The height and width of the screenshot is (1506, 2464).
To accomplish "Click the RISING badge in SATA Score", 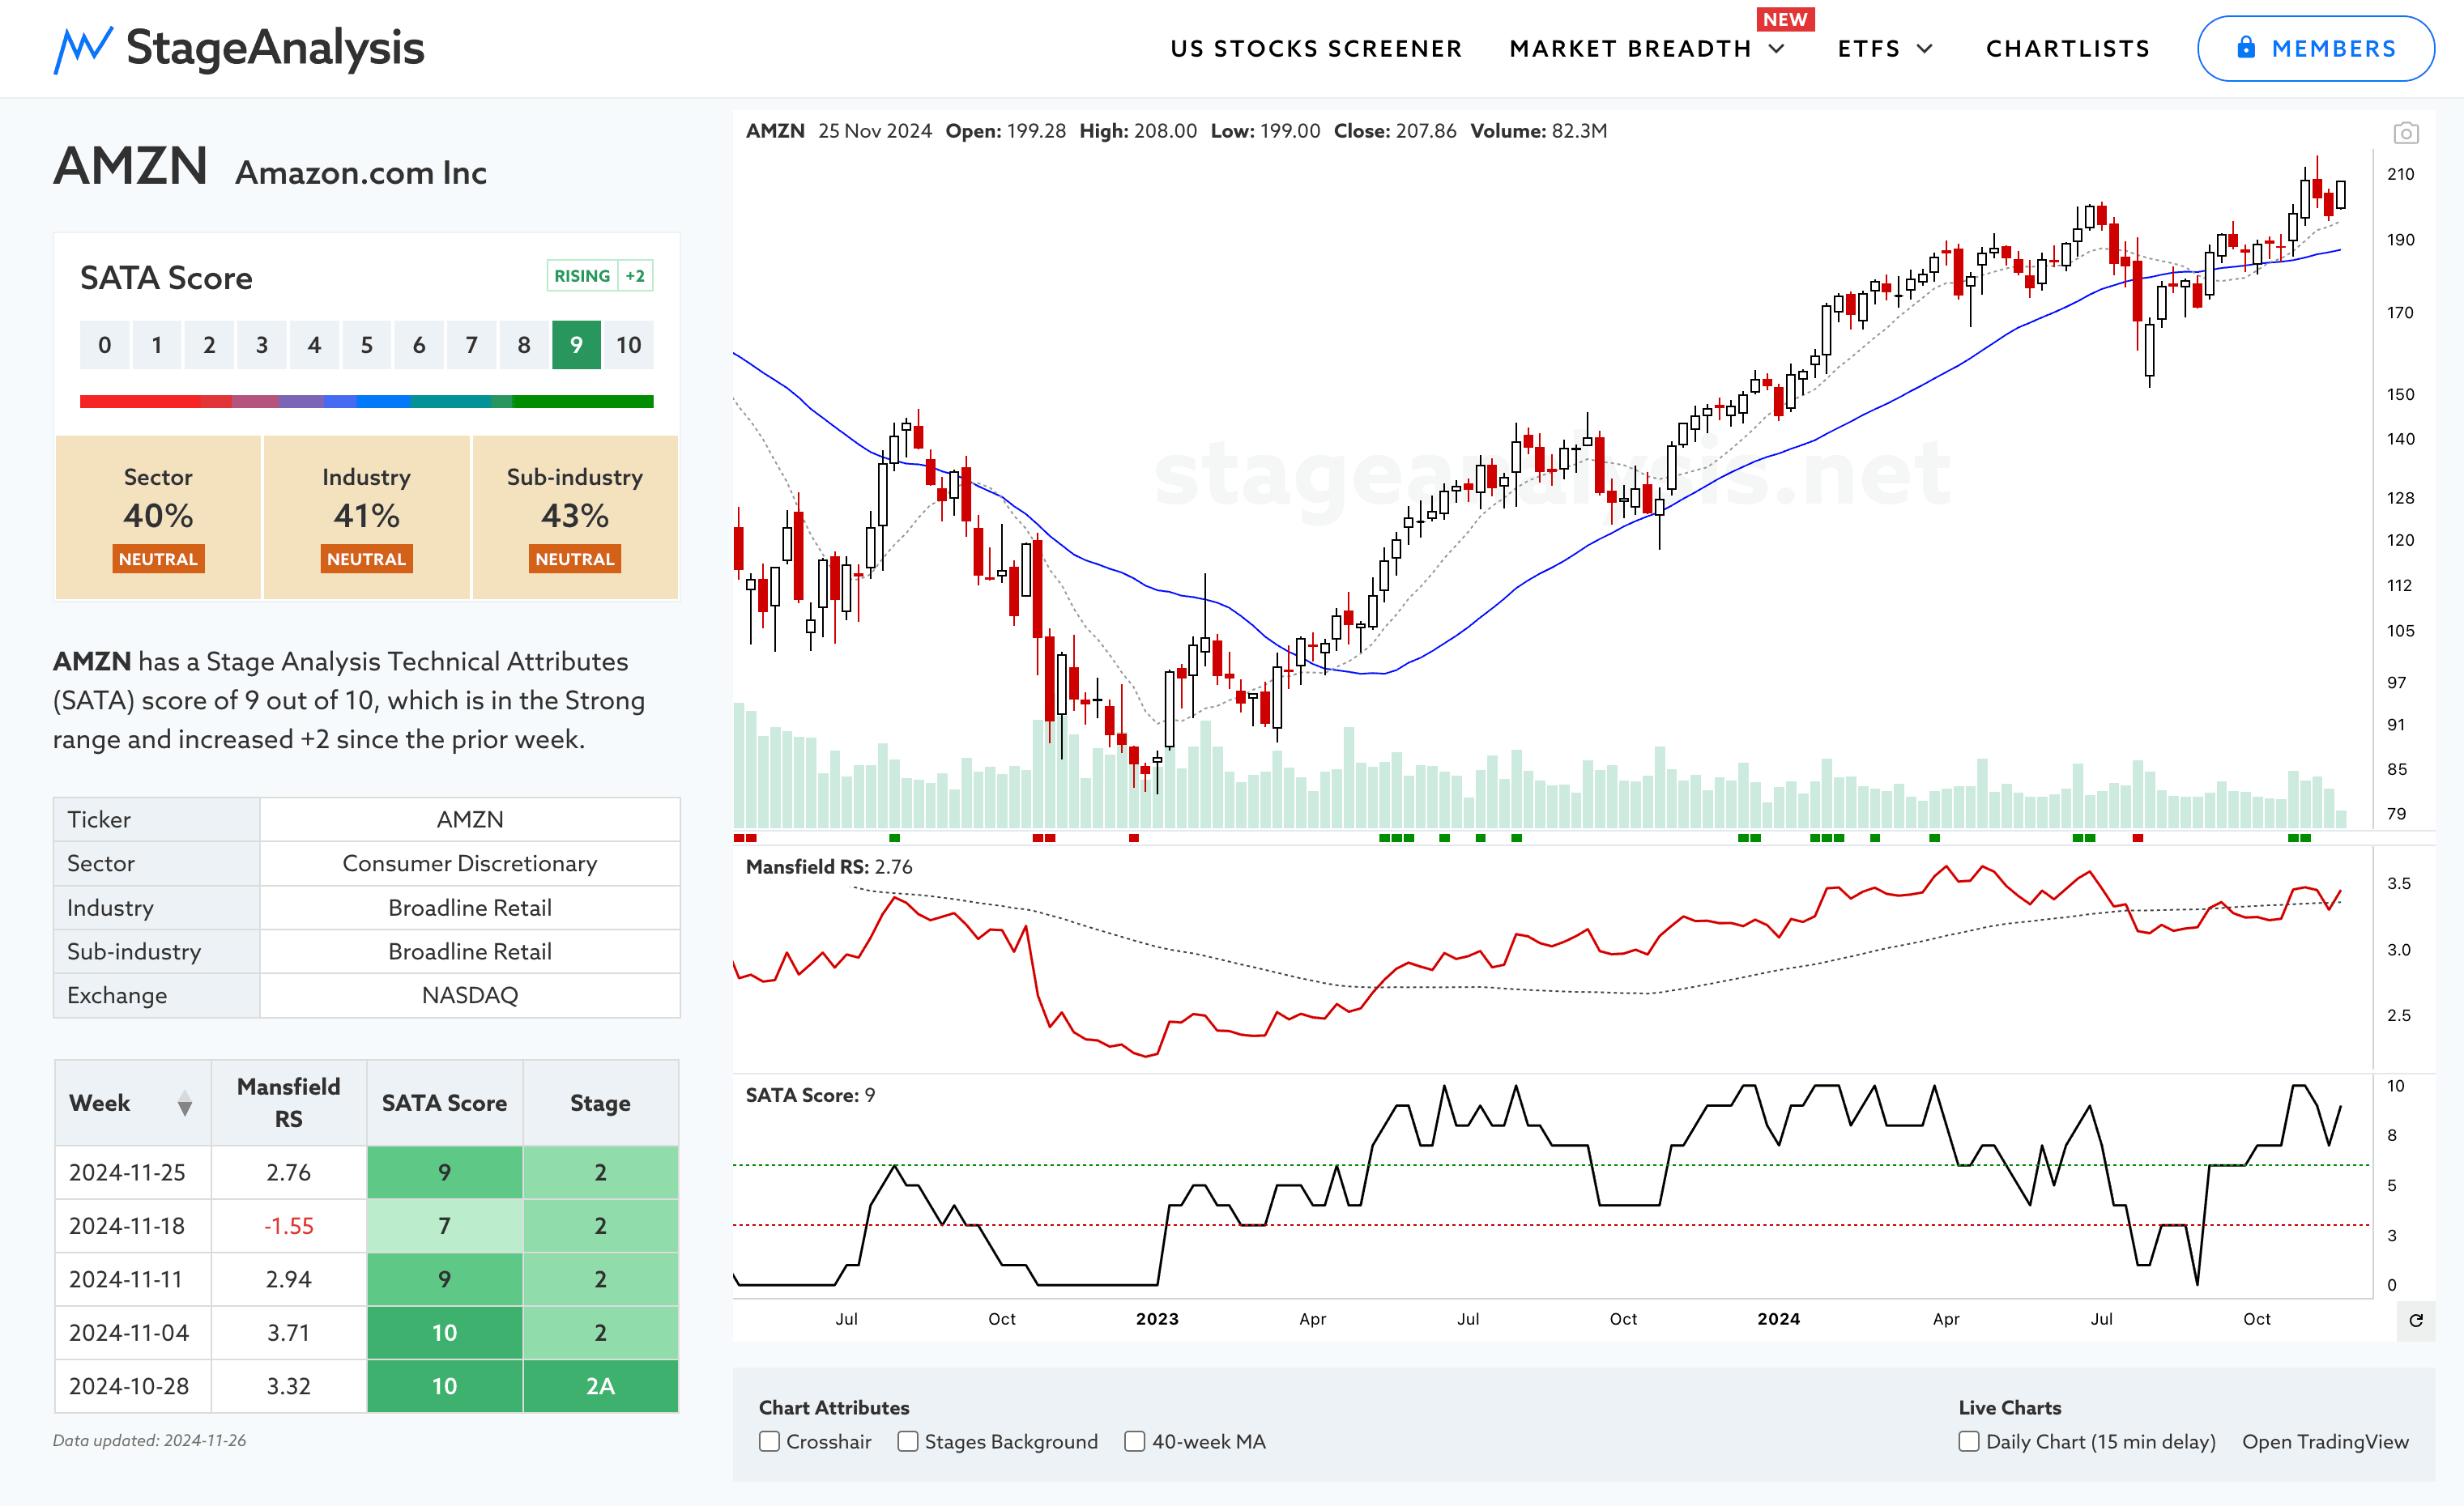I will pyautogui.click(x=582, y=276).
